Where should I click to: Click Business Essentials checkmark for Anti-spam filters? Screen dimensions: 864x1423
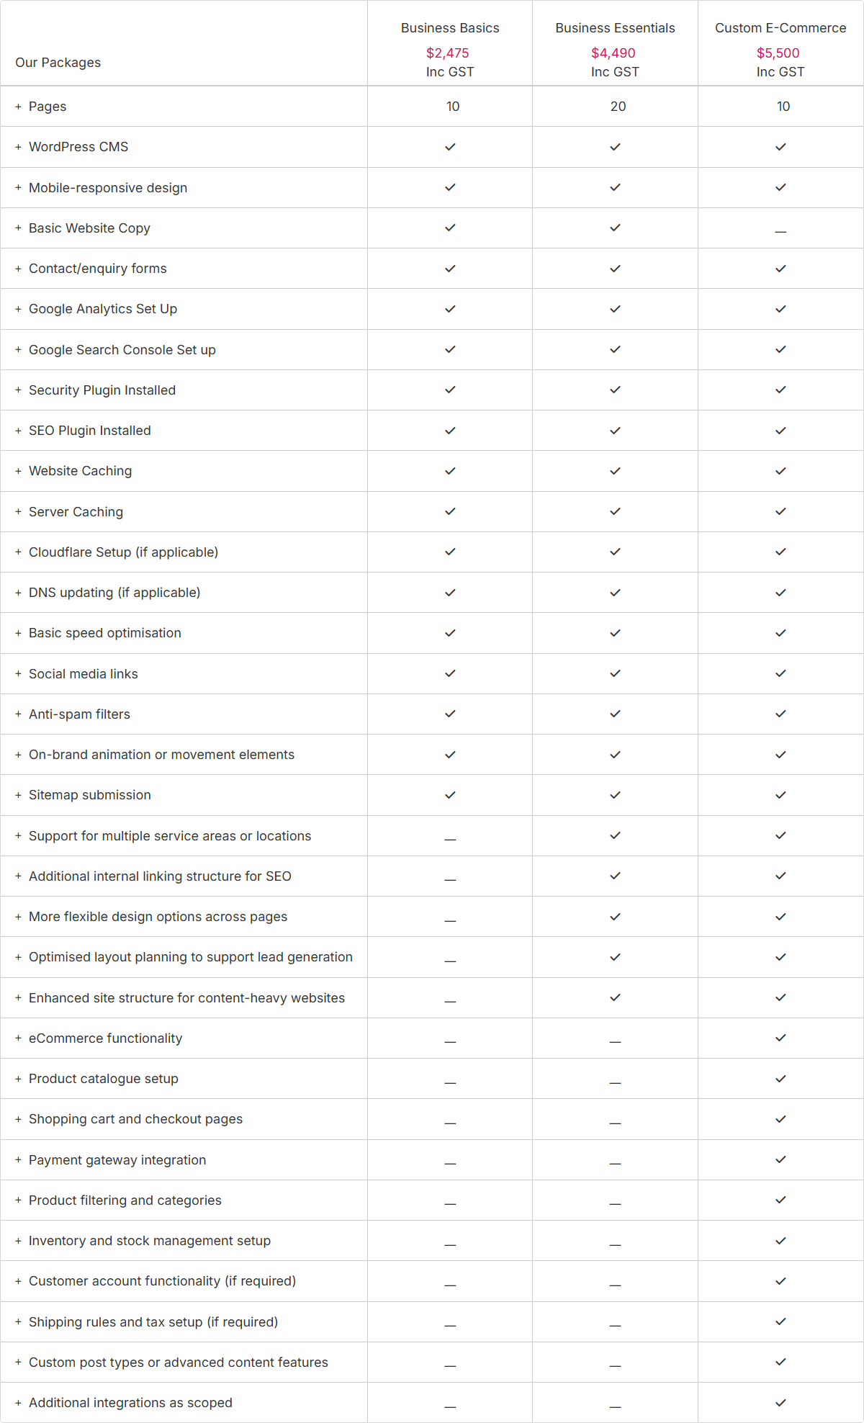(x=615, y=714)
